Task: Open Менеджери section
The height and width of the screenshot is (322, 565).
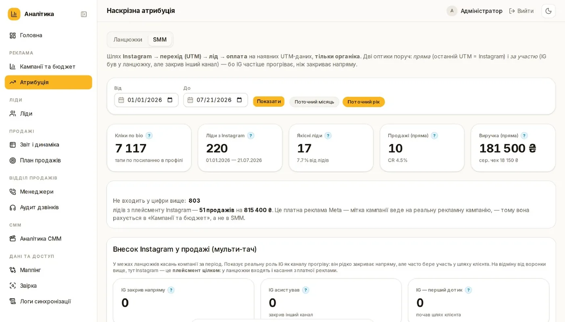Action: click(48, 191)
